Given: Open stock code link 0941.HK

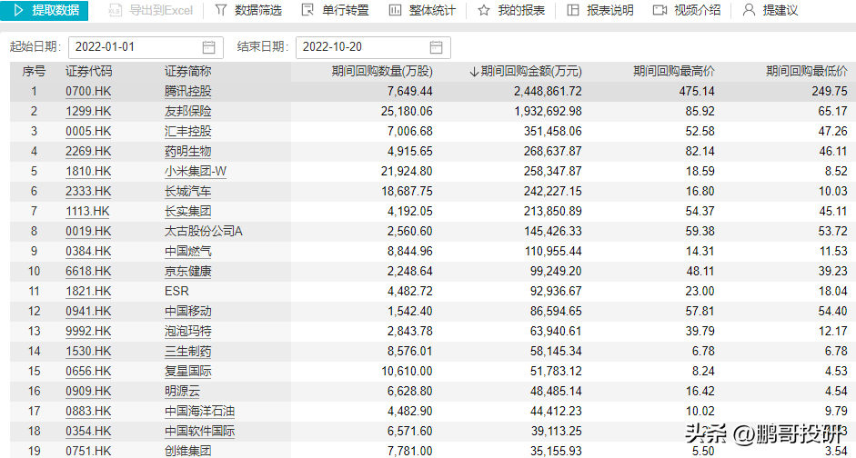Looking at the screenshot, I should pyautogui.click(x=88, y=312).
